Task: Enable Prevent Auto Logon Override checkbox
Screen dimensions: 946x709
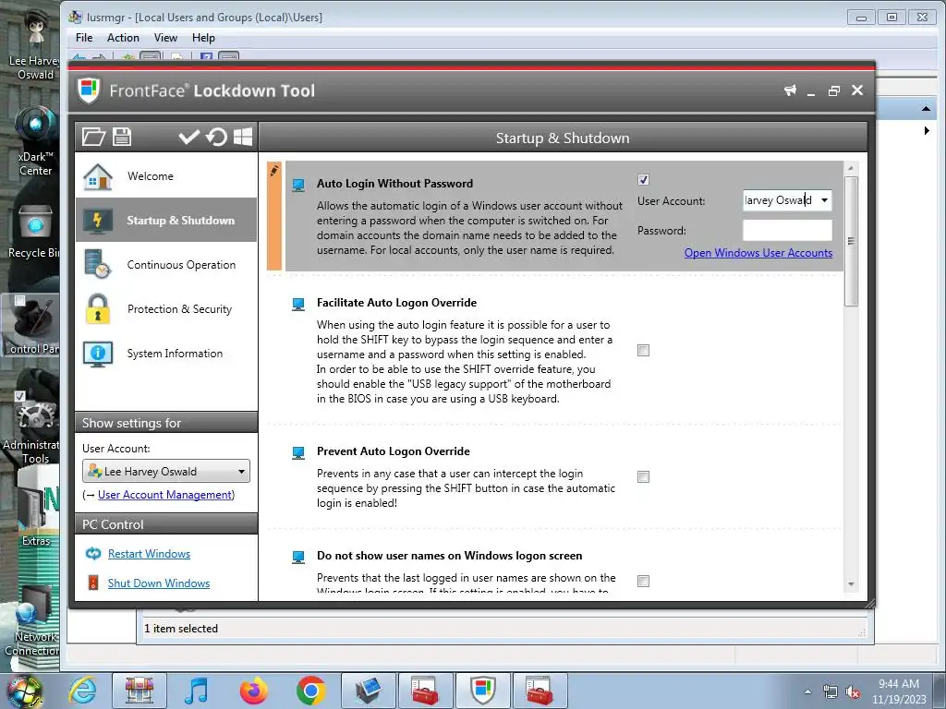Action: pyautogui.click(x=643, y=477)
